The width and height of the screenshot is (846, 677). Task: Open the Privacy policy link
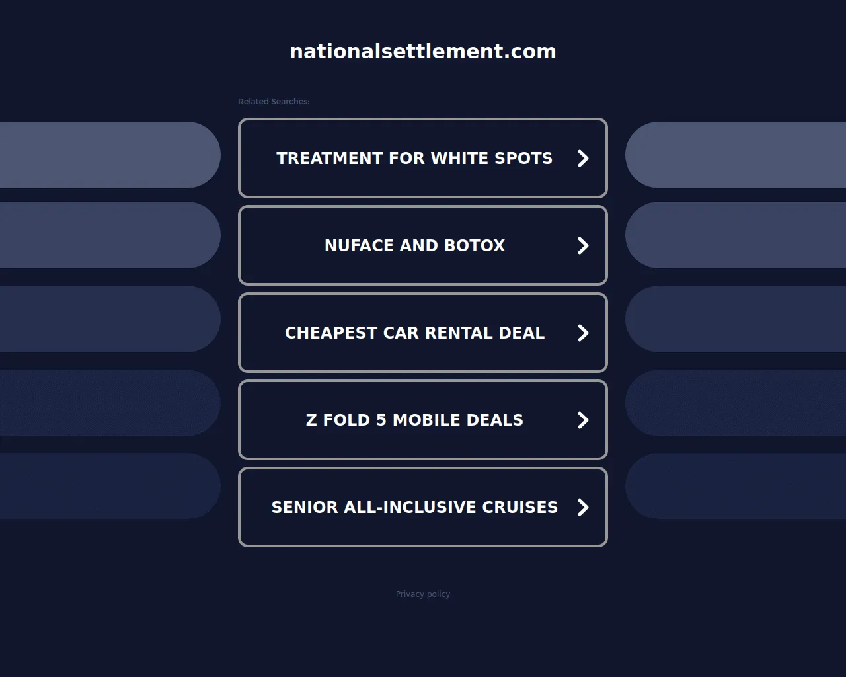coord(423,594)
